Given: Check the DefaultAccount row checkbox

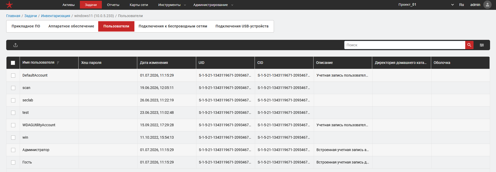Looking at the screenshot, I should point(13,76).
